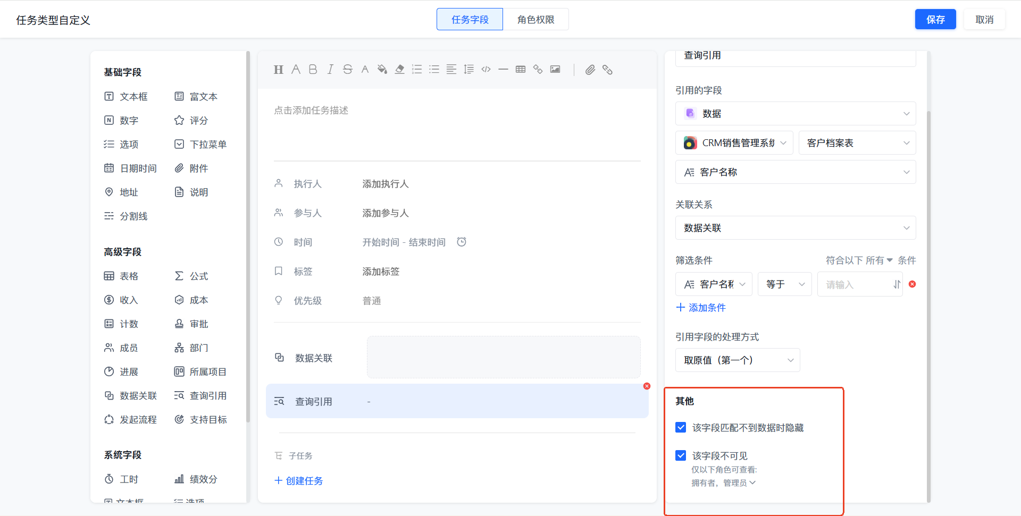Click the alarm reminder icon beside 时间
Screen dimensions: 1021x516
462,242
